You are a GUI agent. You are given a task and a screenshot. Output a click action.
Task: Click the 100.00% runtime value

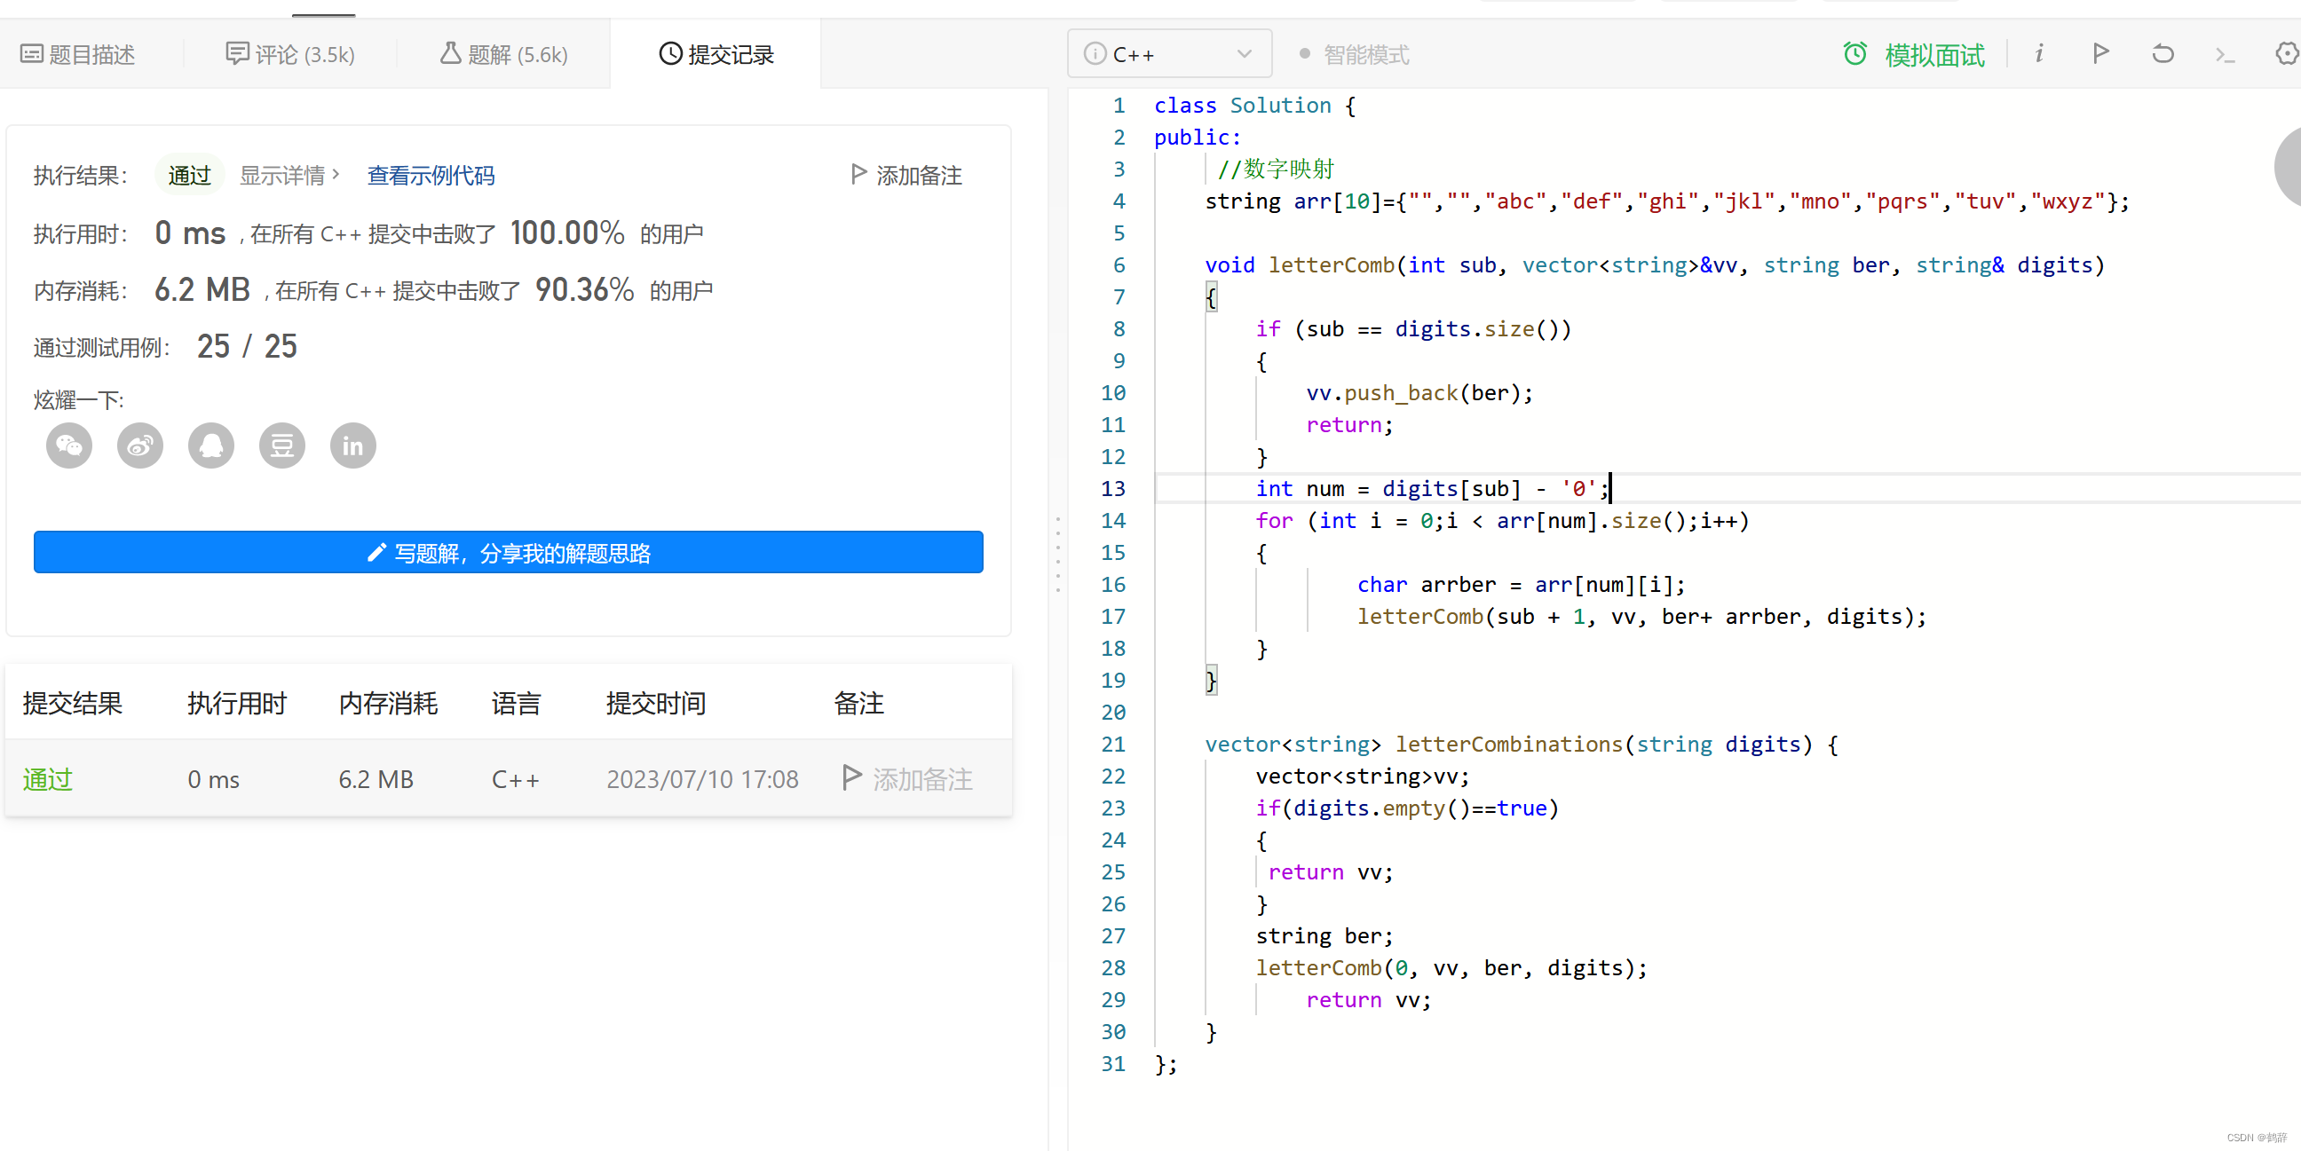pyautogui.click(x=567, y=233)
